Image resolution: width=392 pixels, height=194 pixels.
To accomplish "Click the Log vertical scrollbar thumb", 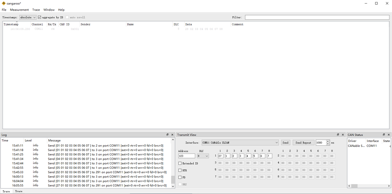I will tap(173, 179).
